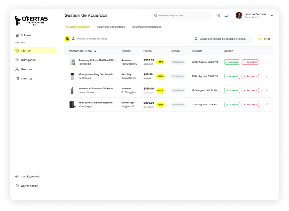Click the Ofertas tag icon

click(x=17, y=50)
